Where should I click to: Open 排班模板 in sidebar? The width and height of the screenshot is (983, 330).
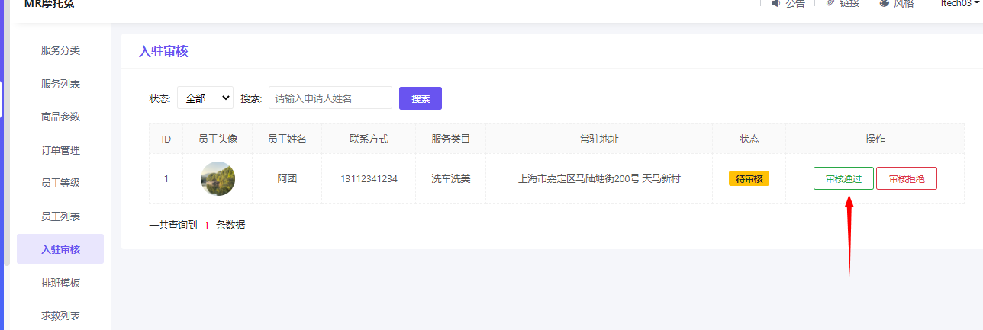pyautogui.click(x=60, y=283)
